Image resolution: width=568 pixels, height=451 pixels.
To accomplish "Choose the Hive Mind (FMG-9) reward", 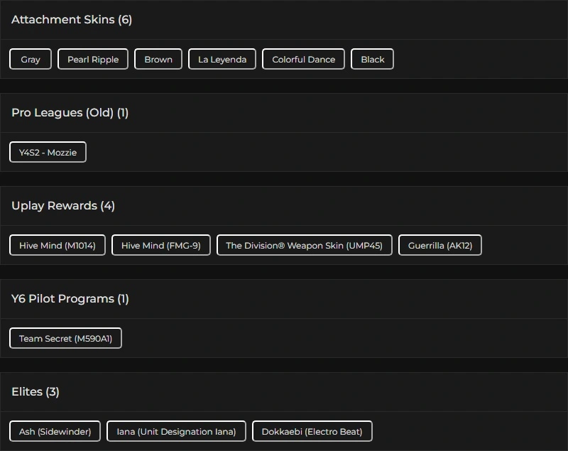I will [x=161, y=245].
